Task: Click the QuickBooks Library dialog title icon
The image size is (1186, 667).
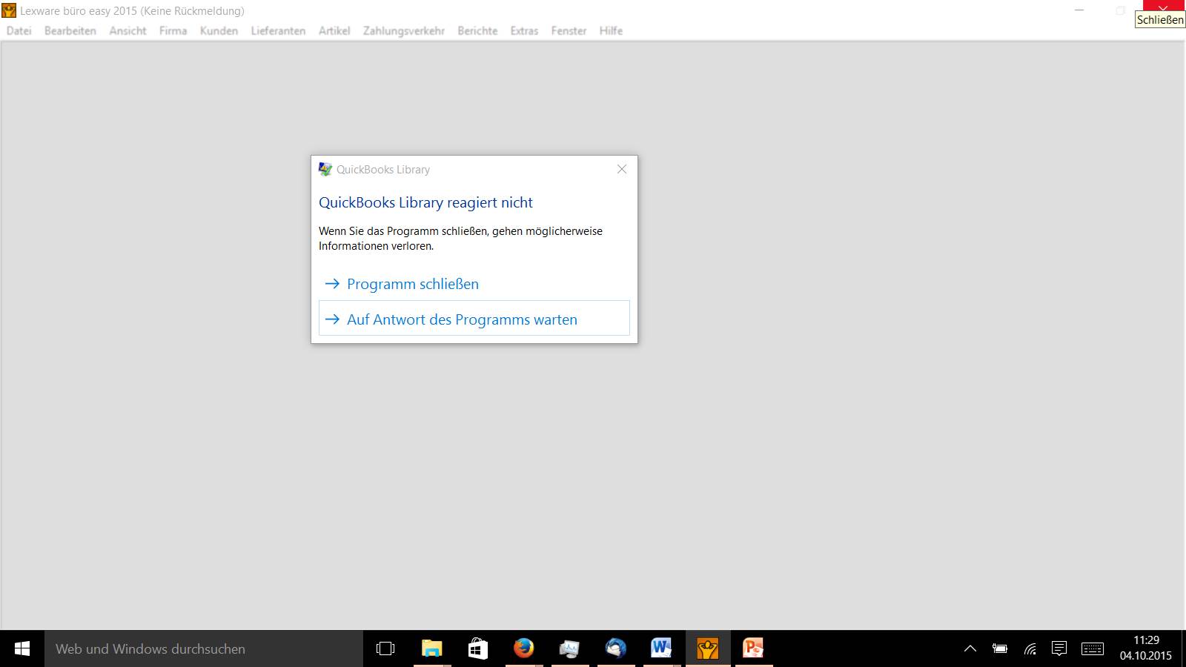Action: tap(325, 169)
